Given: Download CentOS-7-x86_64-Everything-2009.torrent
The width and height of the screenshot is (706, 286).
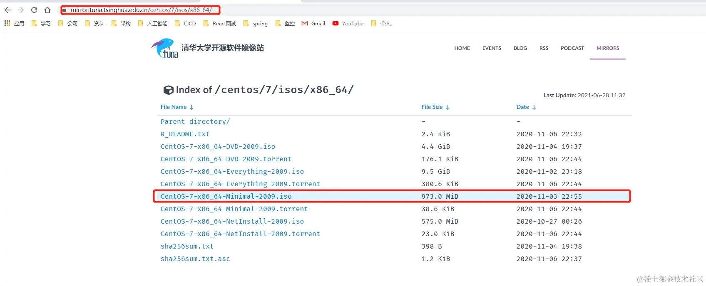Looking at the screenshot, I should (x=240, y=184).
